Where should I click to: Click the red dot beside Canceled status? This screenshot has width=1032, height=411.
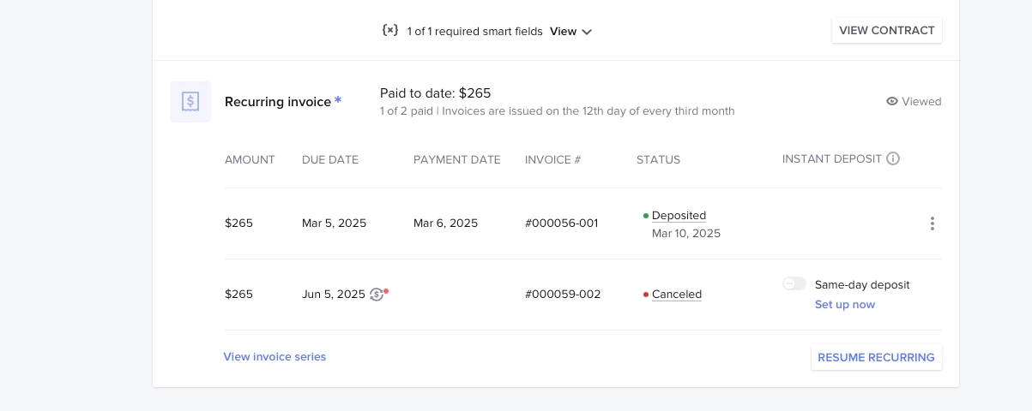645,295
